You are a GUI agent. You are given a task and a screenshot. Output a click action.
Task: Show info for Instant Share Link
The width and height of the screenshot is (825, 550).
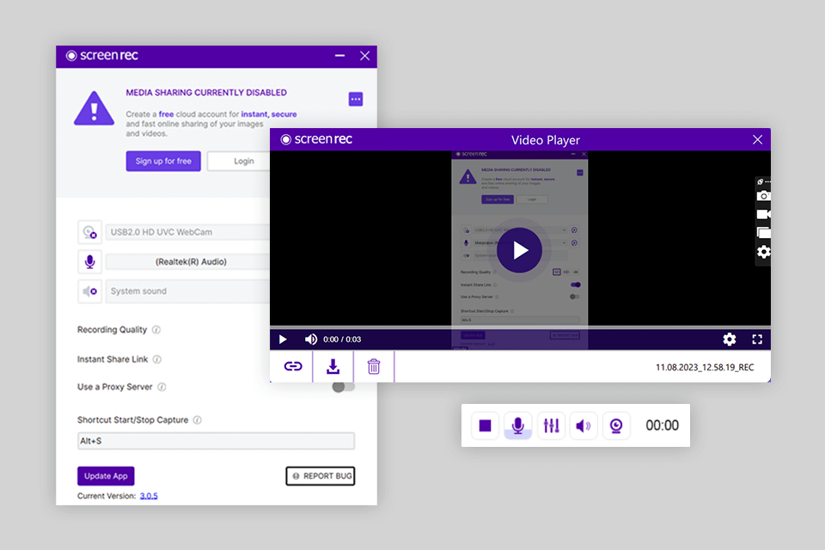(x=157, y=359)
